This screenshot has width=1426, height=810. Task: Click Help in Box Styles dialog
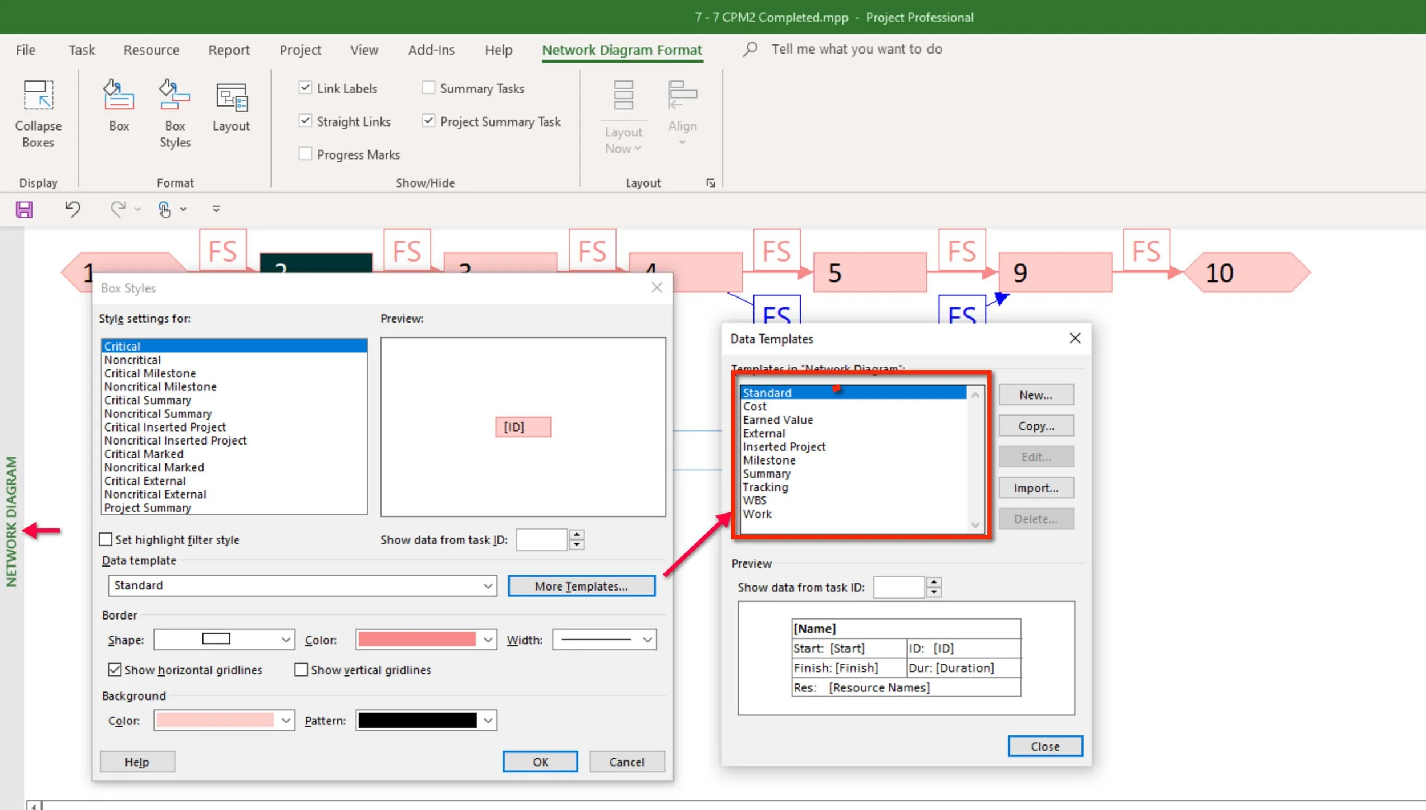[x=137, y=762]
